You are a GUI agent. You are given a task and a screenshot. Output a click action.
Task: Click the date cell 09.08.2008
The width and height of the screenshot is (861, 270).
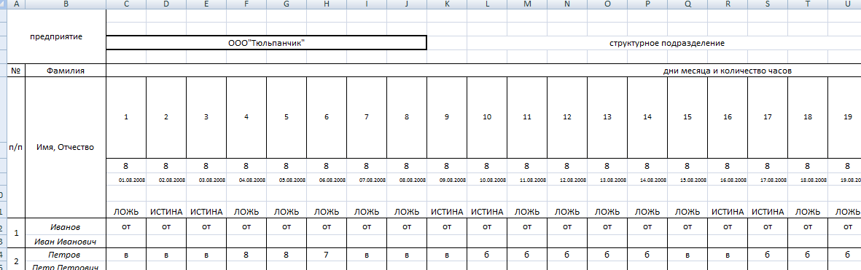446,180
